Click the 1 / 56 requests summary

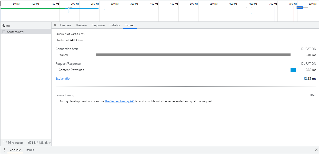(x=13, y=142)
